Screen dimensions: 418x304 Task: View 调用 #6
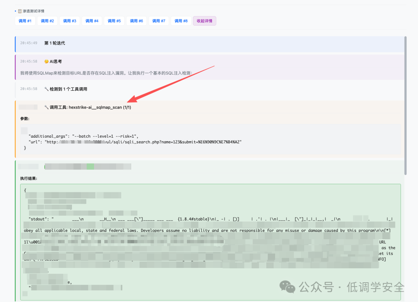click(x=137, y=21)
